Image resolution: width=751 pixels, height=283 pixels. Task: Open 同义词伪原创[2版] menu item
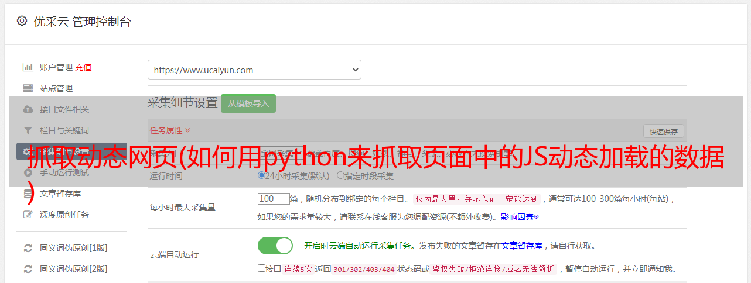[73, 269]
